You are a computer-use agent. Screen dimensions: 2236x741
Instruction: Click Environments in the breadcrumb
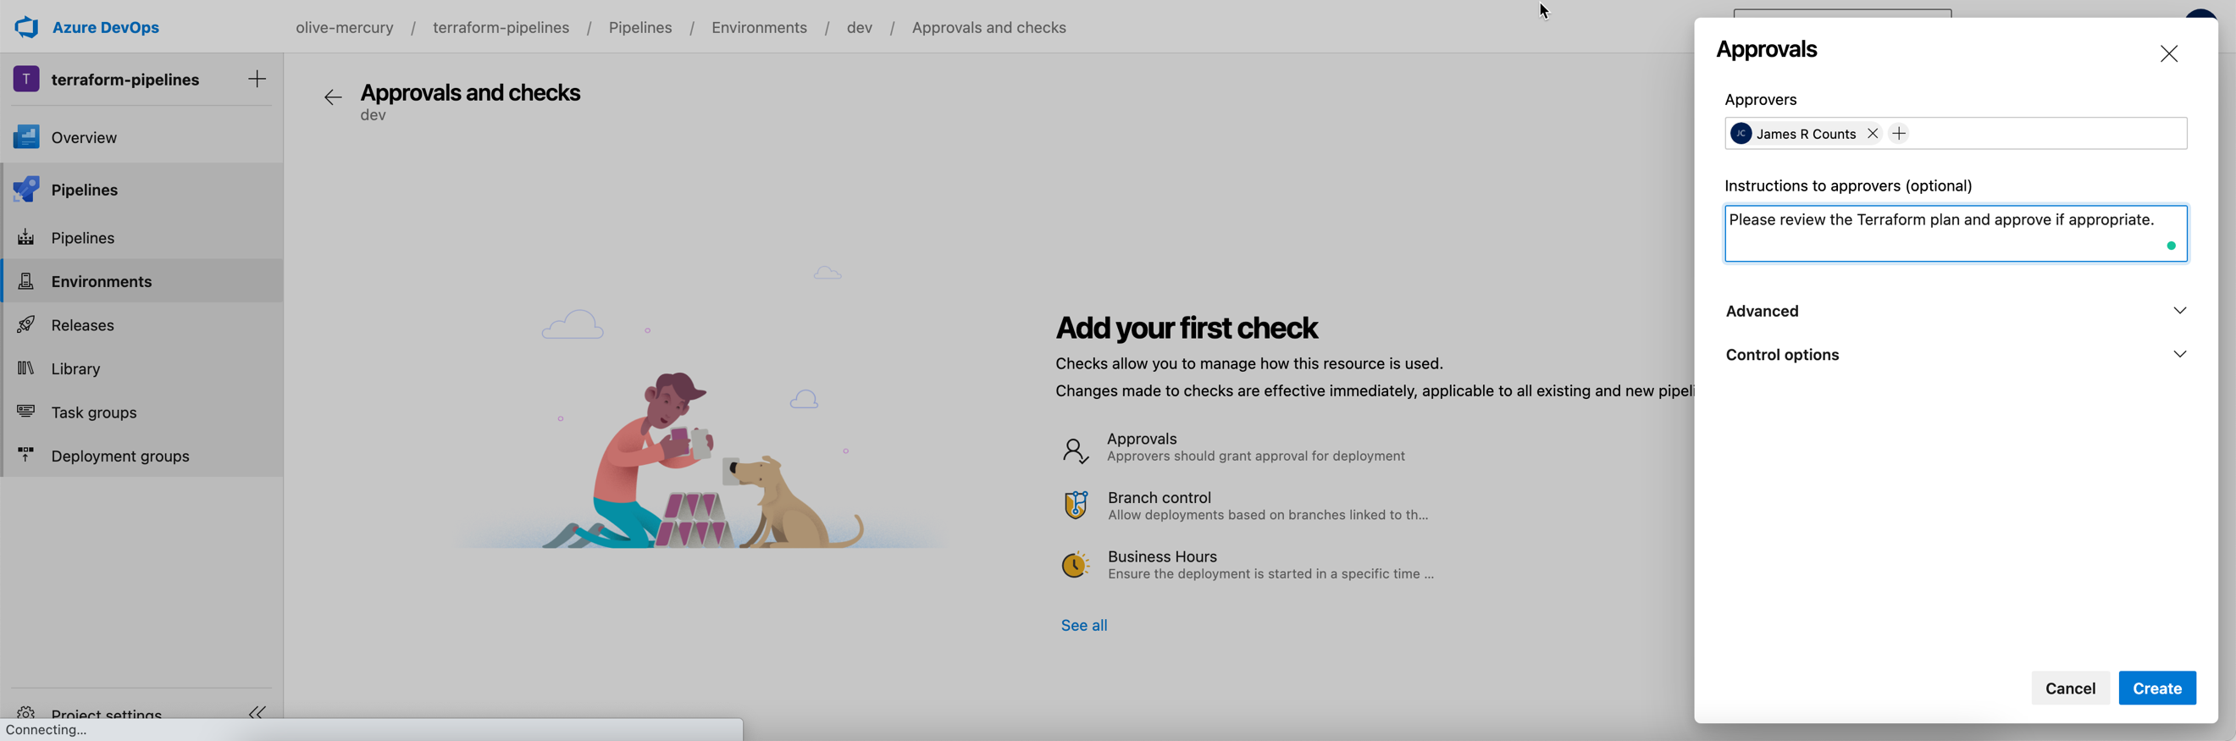[759, 28]
